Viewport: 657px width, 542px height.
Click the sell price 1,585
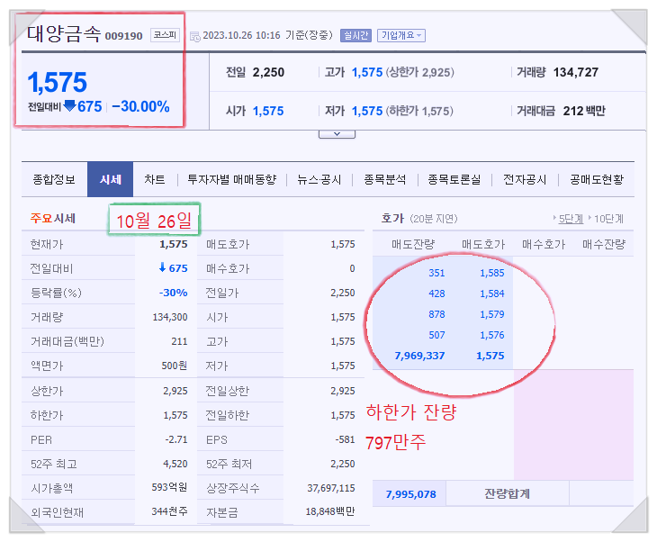[492, 273]
